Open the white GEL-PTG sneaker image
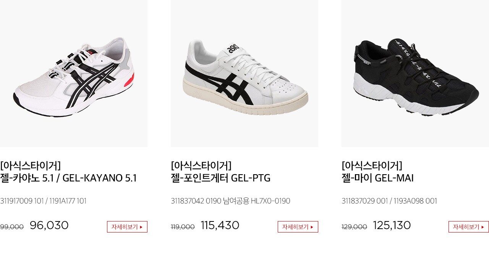 (244, 74)
